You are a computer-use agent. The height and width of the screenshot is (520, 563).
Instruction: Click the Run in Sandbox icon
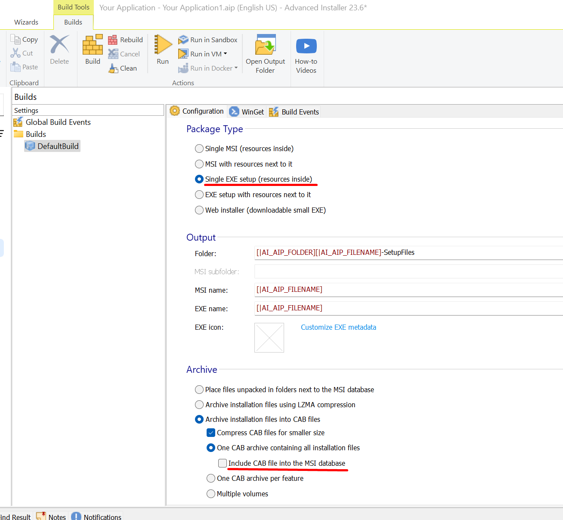[183, 40]
